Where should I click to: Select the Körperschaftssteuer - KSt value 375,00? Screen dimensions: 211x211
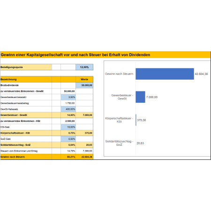pyautogui.click(x=84, y=133)
